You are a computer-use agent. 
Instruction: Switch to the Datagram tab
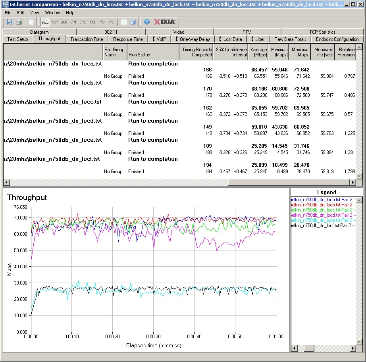pyautogui.click(x=39, y=32)
